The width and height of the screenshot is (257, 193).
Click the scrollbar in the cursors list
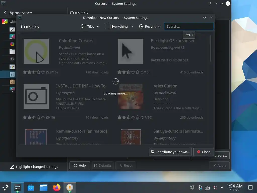(211, 49)
